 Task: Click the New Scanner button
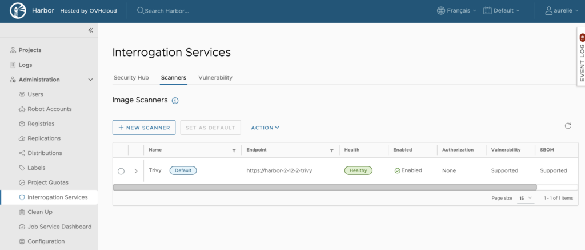point(143,128)
